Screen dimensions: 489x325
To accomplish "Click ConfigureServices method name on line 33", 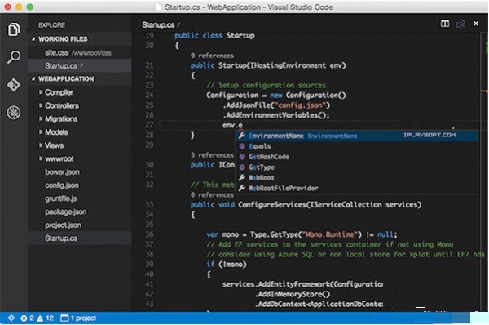I will [x=271, y=205].
